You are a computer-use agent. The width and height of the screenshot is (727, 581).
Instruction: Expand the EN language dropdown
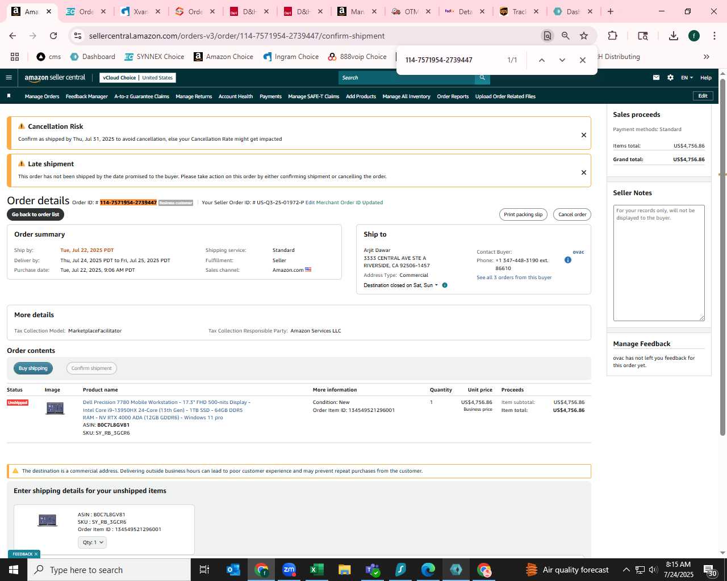(687, 78)
